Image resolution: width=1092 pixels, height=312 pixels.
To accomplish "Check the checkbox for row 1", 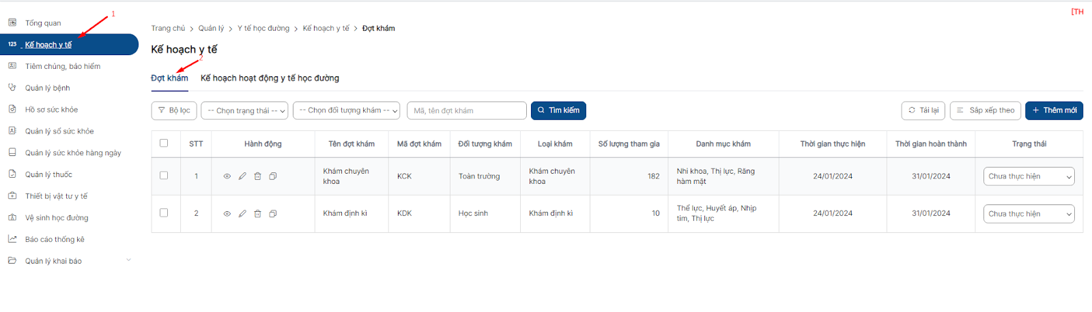I will pos(164,176).
